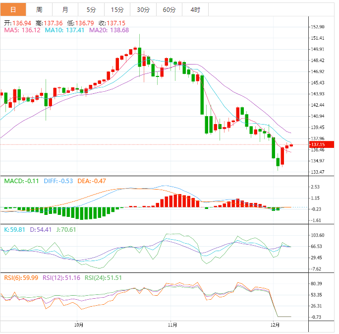Click the open price 开:136.94

[18, 23]
